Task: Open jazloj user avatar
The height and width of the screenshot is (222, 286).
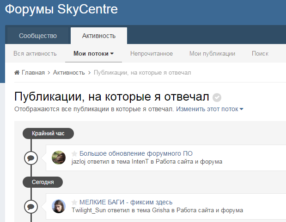Action: point(59,158)
